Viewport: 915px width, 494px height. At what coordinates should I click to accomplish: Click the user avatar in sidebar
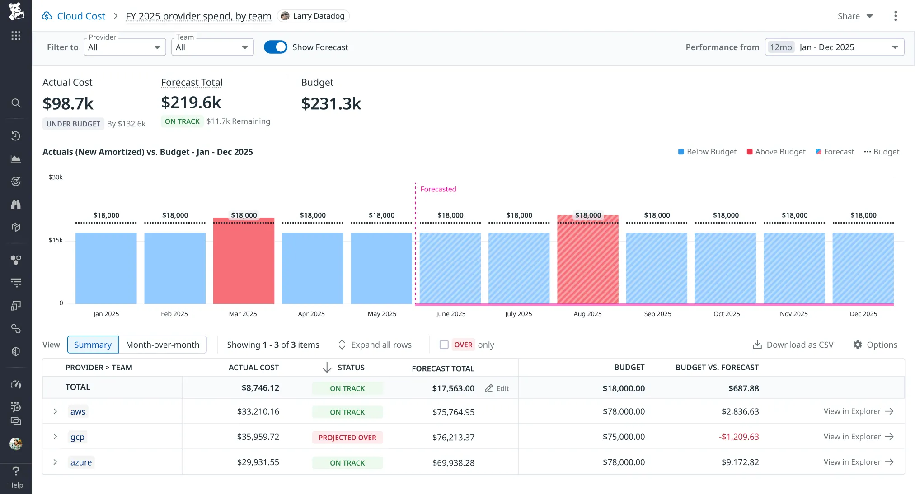[16, 444]
